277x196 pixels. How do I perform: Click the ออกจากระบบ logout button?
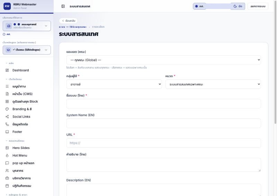(258, 6)
